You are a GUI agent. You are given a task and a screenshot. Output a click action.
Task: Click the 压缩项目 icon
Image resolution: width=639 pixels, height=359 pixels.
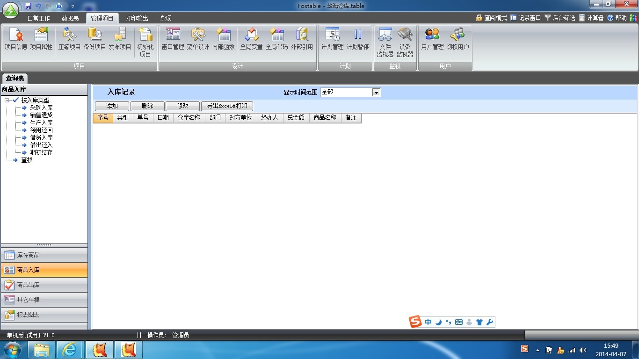click(69, 39)
